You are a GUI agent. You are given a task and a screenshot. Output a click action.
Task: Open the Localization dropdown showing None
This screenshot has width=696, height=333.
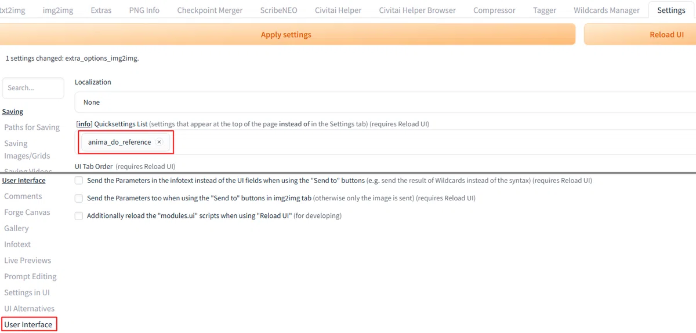(x=385, y=102)
